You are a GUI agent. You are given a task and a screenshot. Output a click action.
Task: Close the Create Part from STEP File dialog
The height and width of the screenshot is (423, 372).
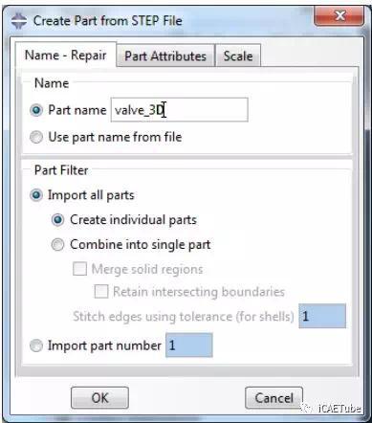(x=339, y=15)
